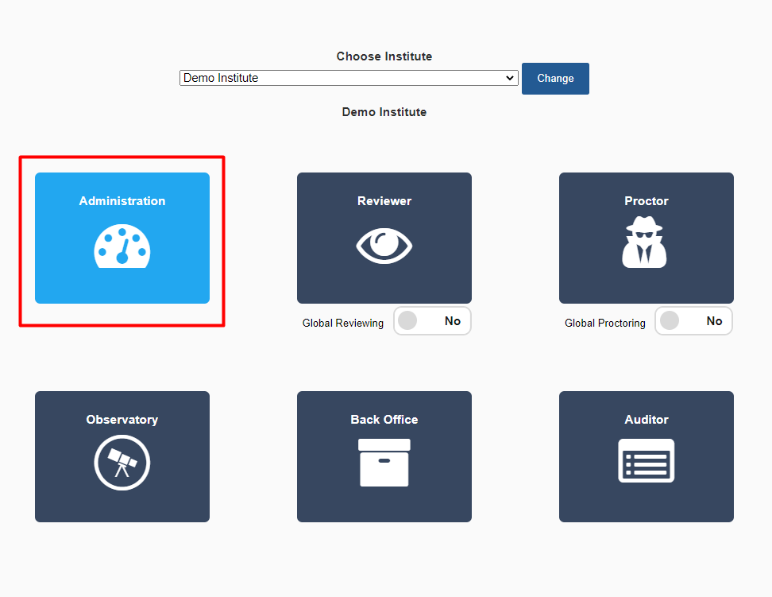Click the Proctor tile title
The image size is (772, 597).
pyautogui.click(x=647, y=201)
